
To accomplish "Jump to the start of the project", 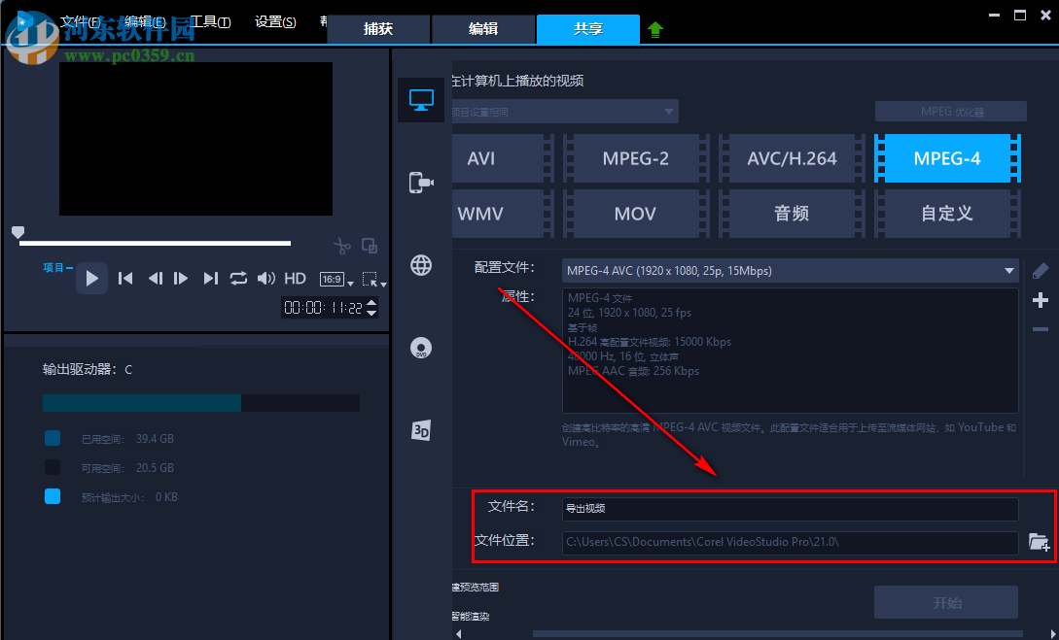I will tap(124, 279).
